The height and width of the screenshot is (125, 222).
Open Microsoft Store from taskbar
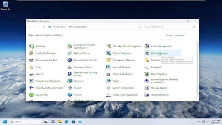(x=74, y=122)
